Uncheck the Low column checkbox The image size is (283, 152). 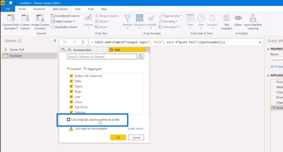(71, 97)
